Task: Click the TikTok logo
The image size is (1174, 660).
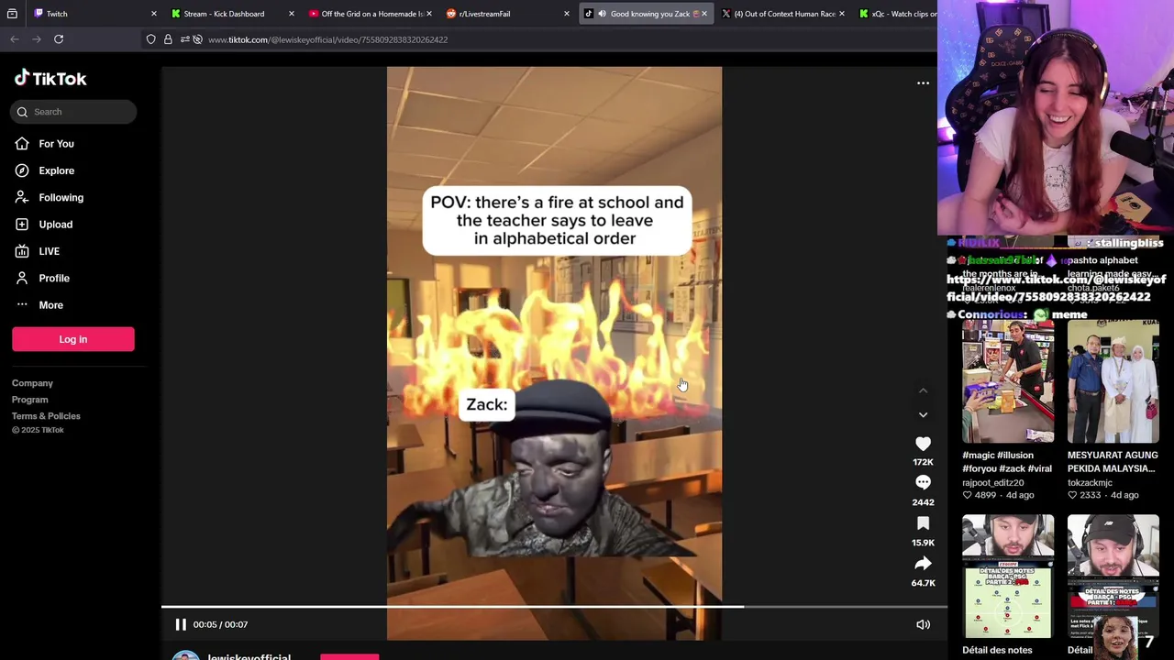Action: 50,79
